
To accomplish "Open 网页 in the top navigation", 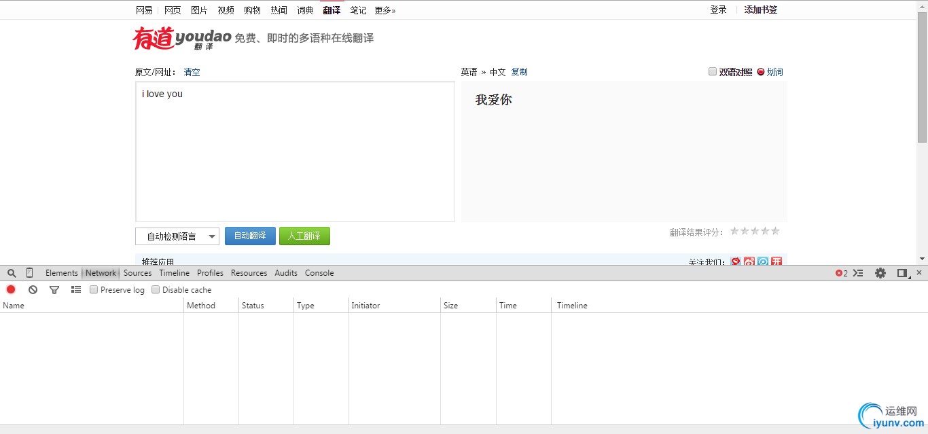I will click(173, 10).
